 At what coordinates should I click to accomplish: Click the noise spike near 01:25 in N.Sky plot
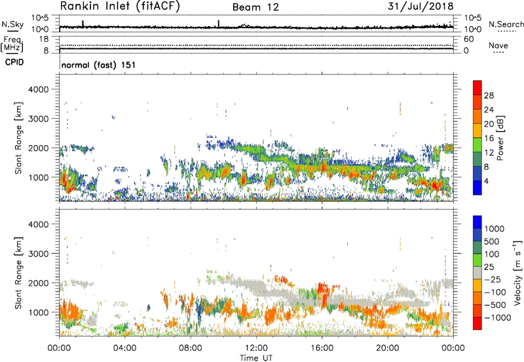point(83,24)
